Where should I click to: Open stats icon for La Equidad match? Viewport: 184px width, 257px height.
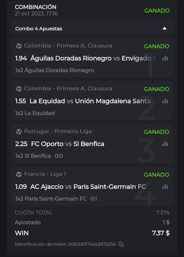click(x=165, y=101)
